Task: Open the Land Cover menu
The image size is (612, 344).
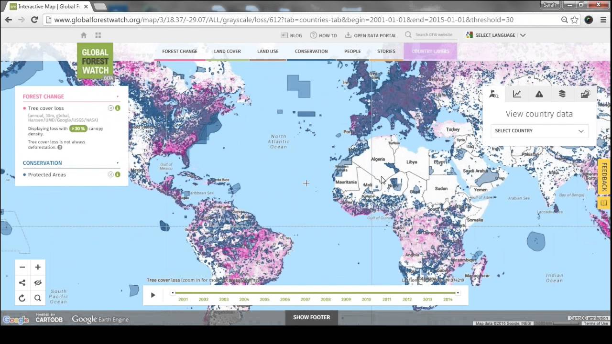Action: click(228, 51)
